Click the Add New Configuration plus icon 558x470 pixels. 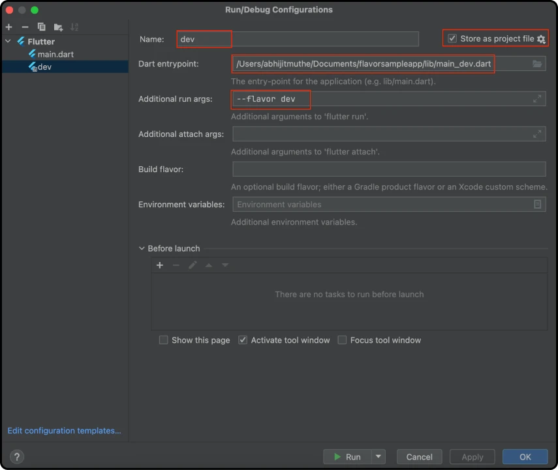[9, 27]
